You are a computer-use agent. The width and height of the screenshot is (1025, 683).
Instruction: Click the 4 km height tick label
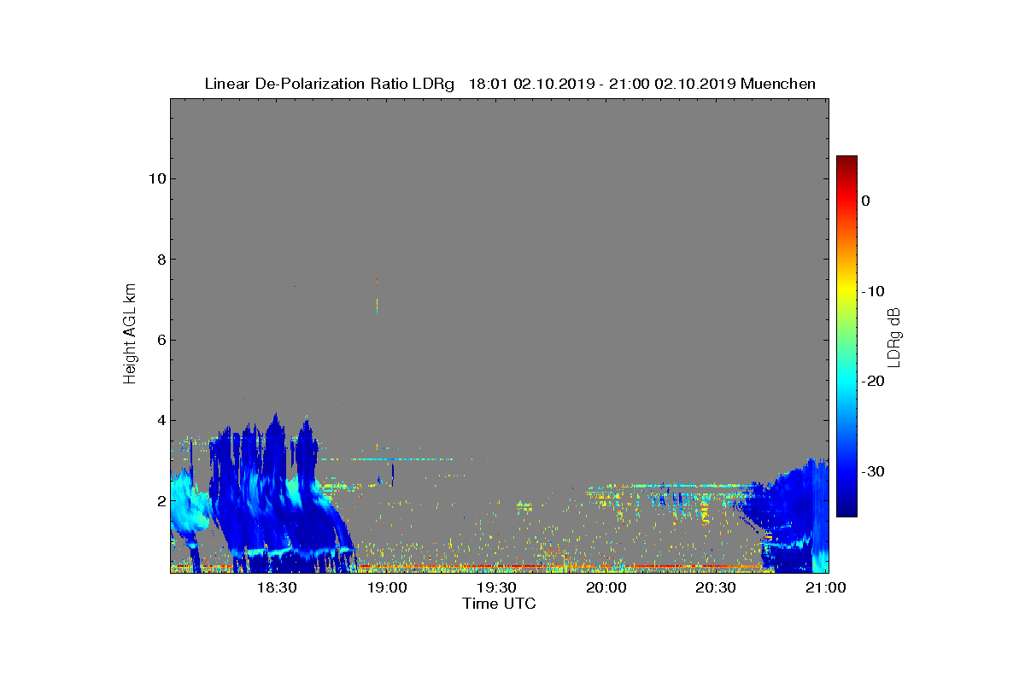pos(161,421)
